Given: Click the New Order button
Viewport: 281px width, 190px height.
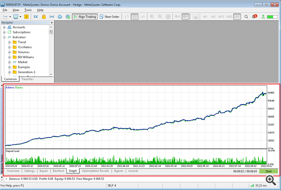Looking at the screenshot, I should point(109,16).
